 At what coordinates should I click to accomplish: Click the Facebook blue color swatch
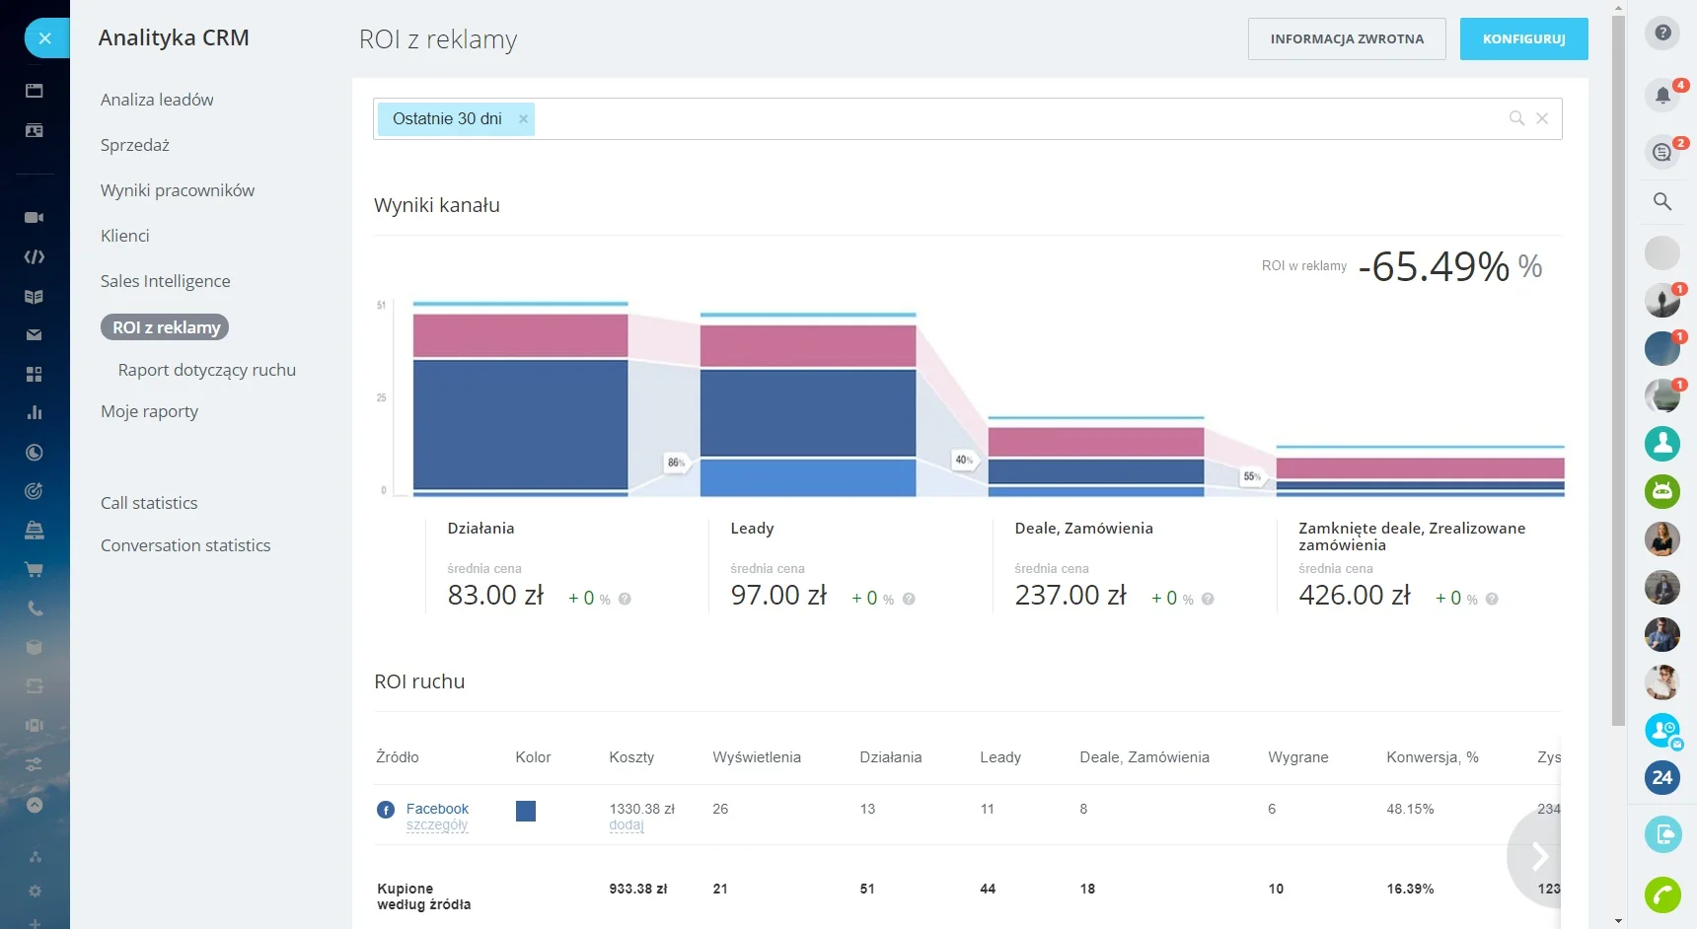click(526, 811)
